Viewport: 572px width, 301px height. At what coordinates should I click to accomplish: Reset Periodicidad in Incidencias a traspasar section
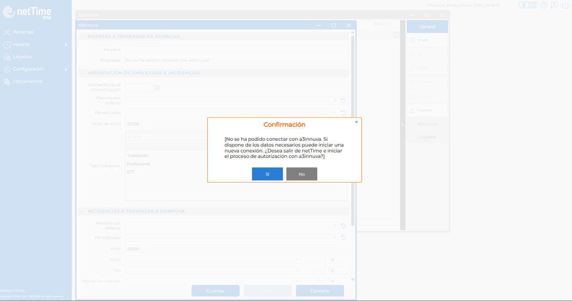[x=343, y=237]
